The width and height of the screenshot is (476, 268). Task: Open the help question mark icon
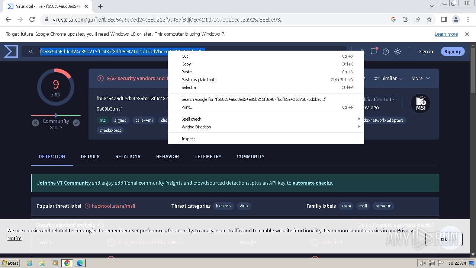click(x=386, y=52)
